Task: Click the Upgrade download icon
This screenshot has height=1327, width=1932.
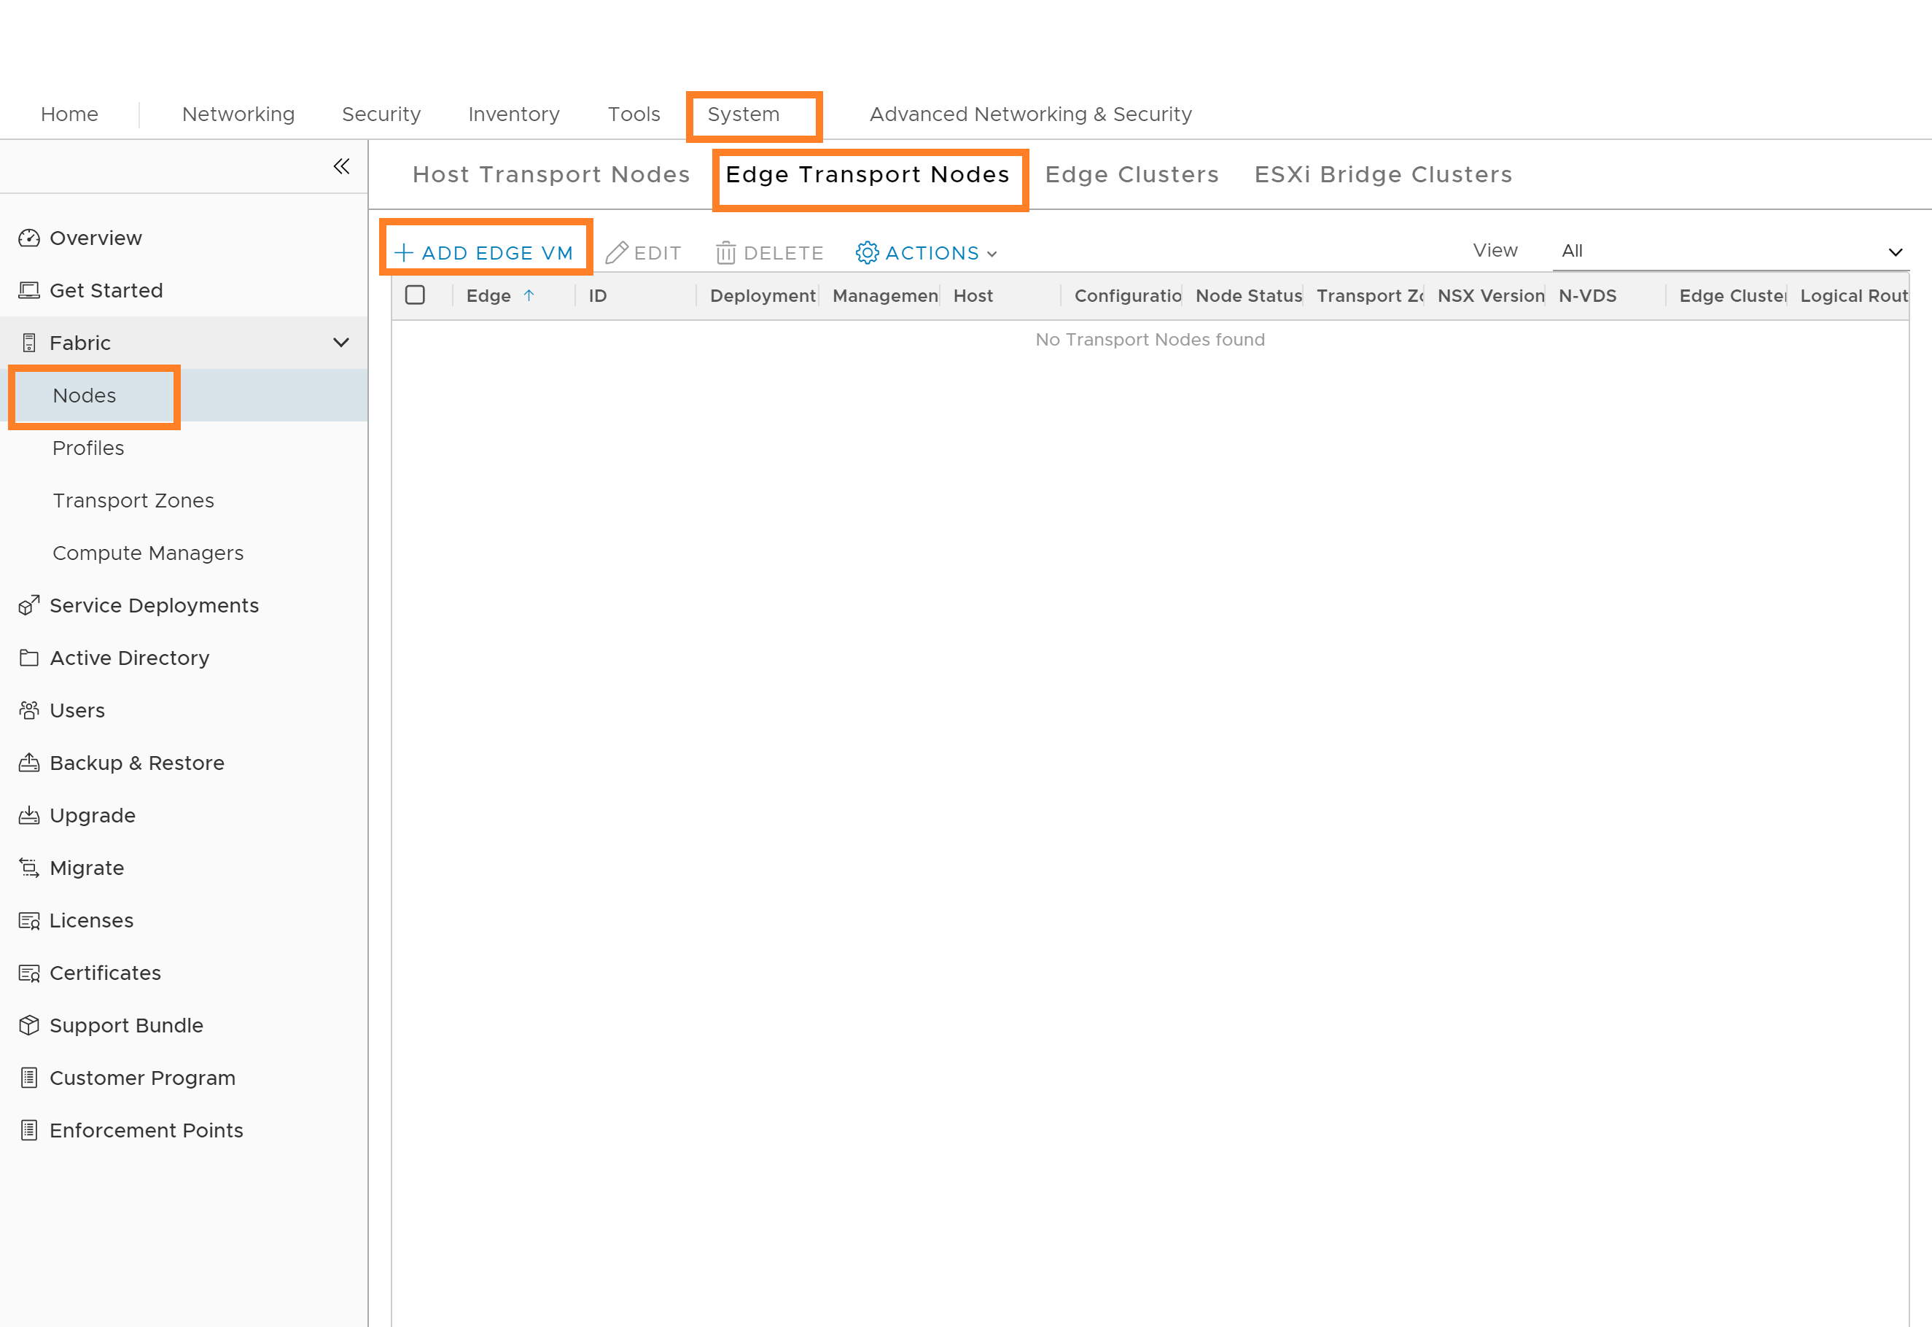Action: (29, 815)
